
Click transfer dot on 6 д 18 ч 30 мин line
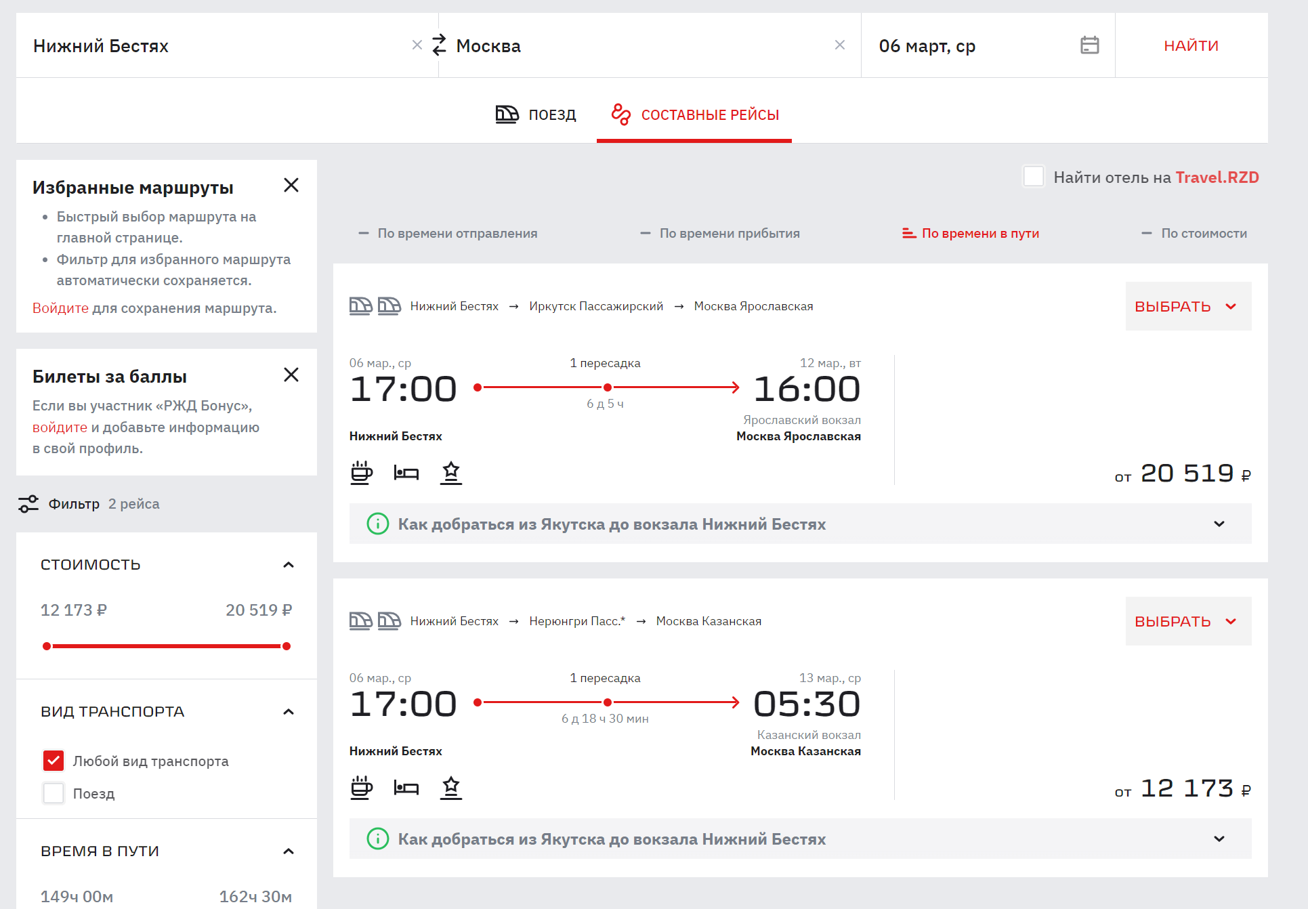[x=608, y=702]
